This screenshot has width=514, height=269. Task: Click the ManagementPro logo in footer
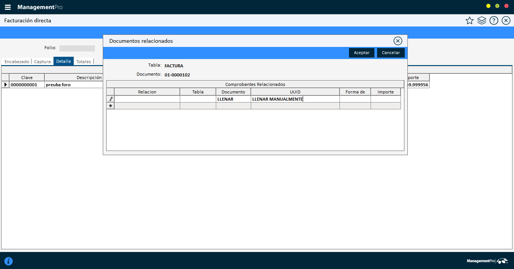coord(487,261)
